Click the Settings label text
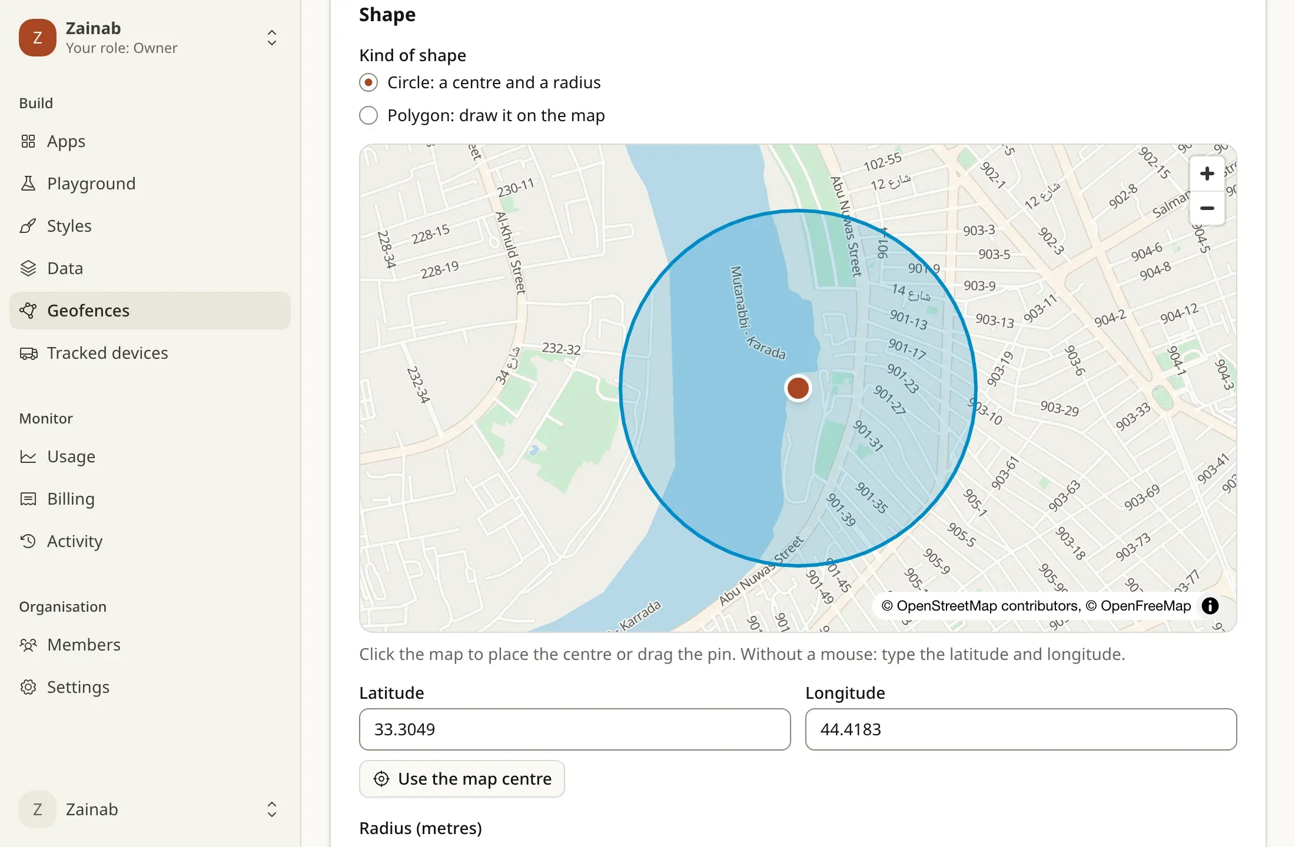 [x=78, y=687]
